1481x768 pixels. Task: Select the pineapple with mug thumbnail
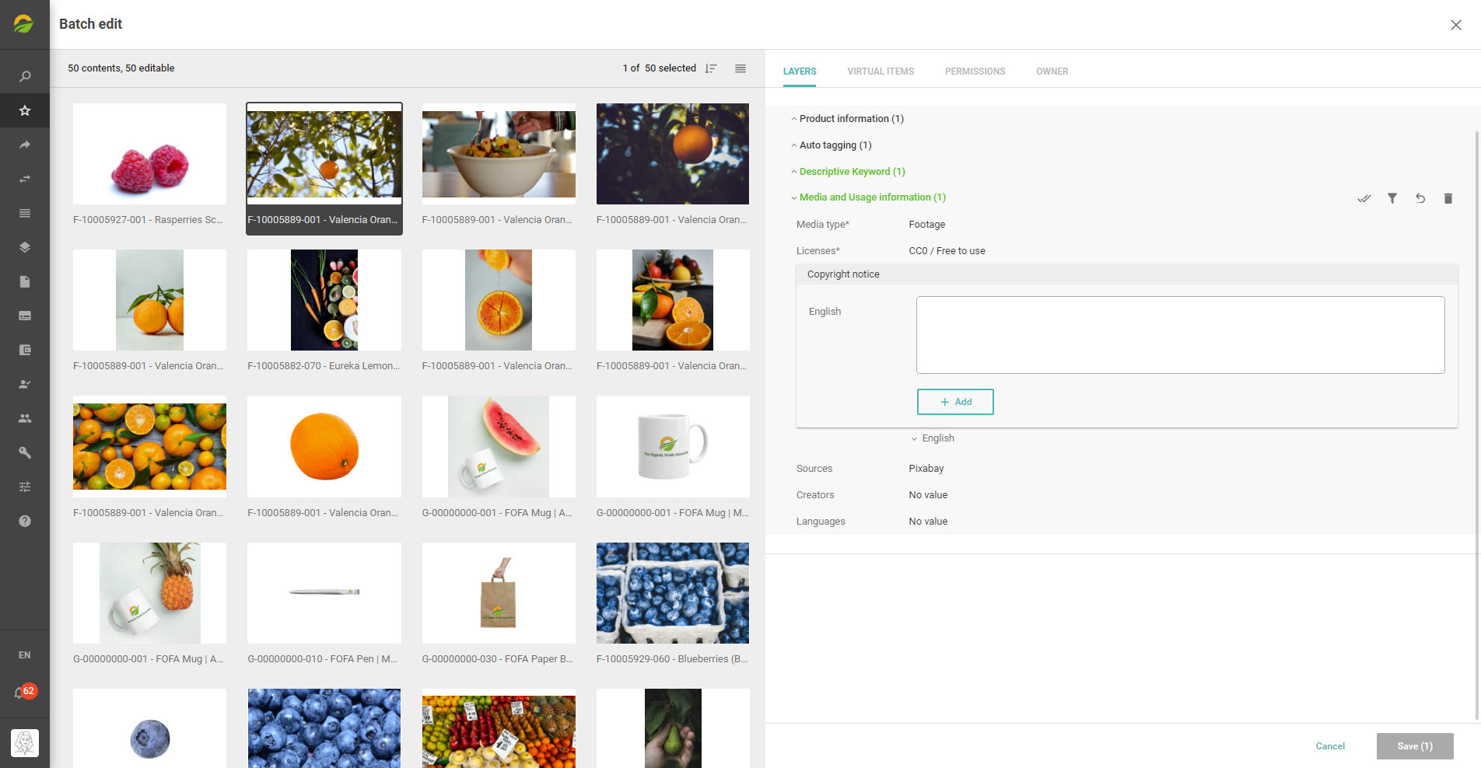coord(149,592)
